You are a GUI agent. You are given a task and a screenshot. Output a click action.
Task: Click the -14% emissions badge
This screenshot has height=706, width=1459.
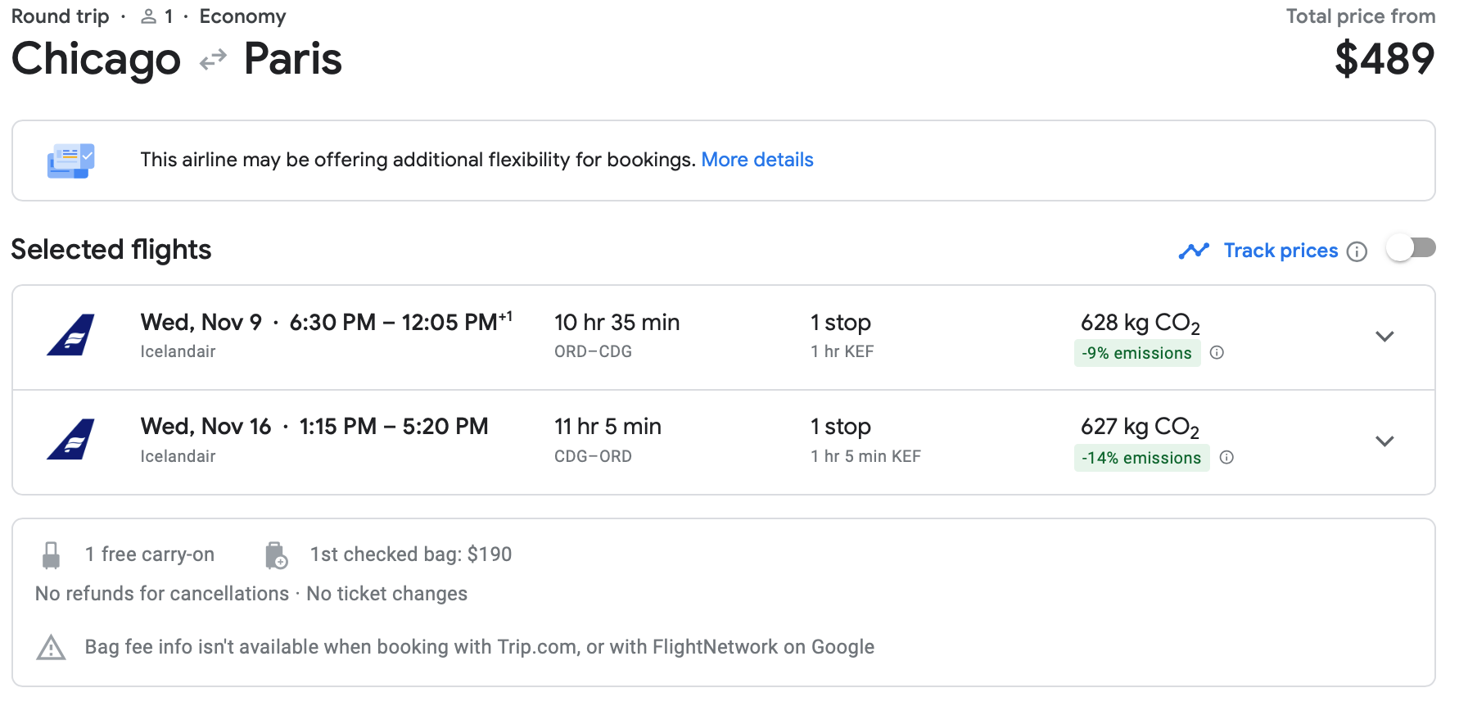point(1141,458)
